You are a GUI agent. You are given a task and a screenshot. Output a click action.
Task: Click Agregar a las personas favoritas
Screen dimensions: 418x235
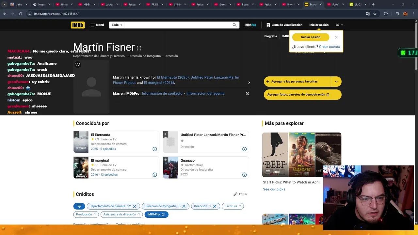(x=297, y=82)
